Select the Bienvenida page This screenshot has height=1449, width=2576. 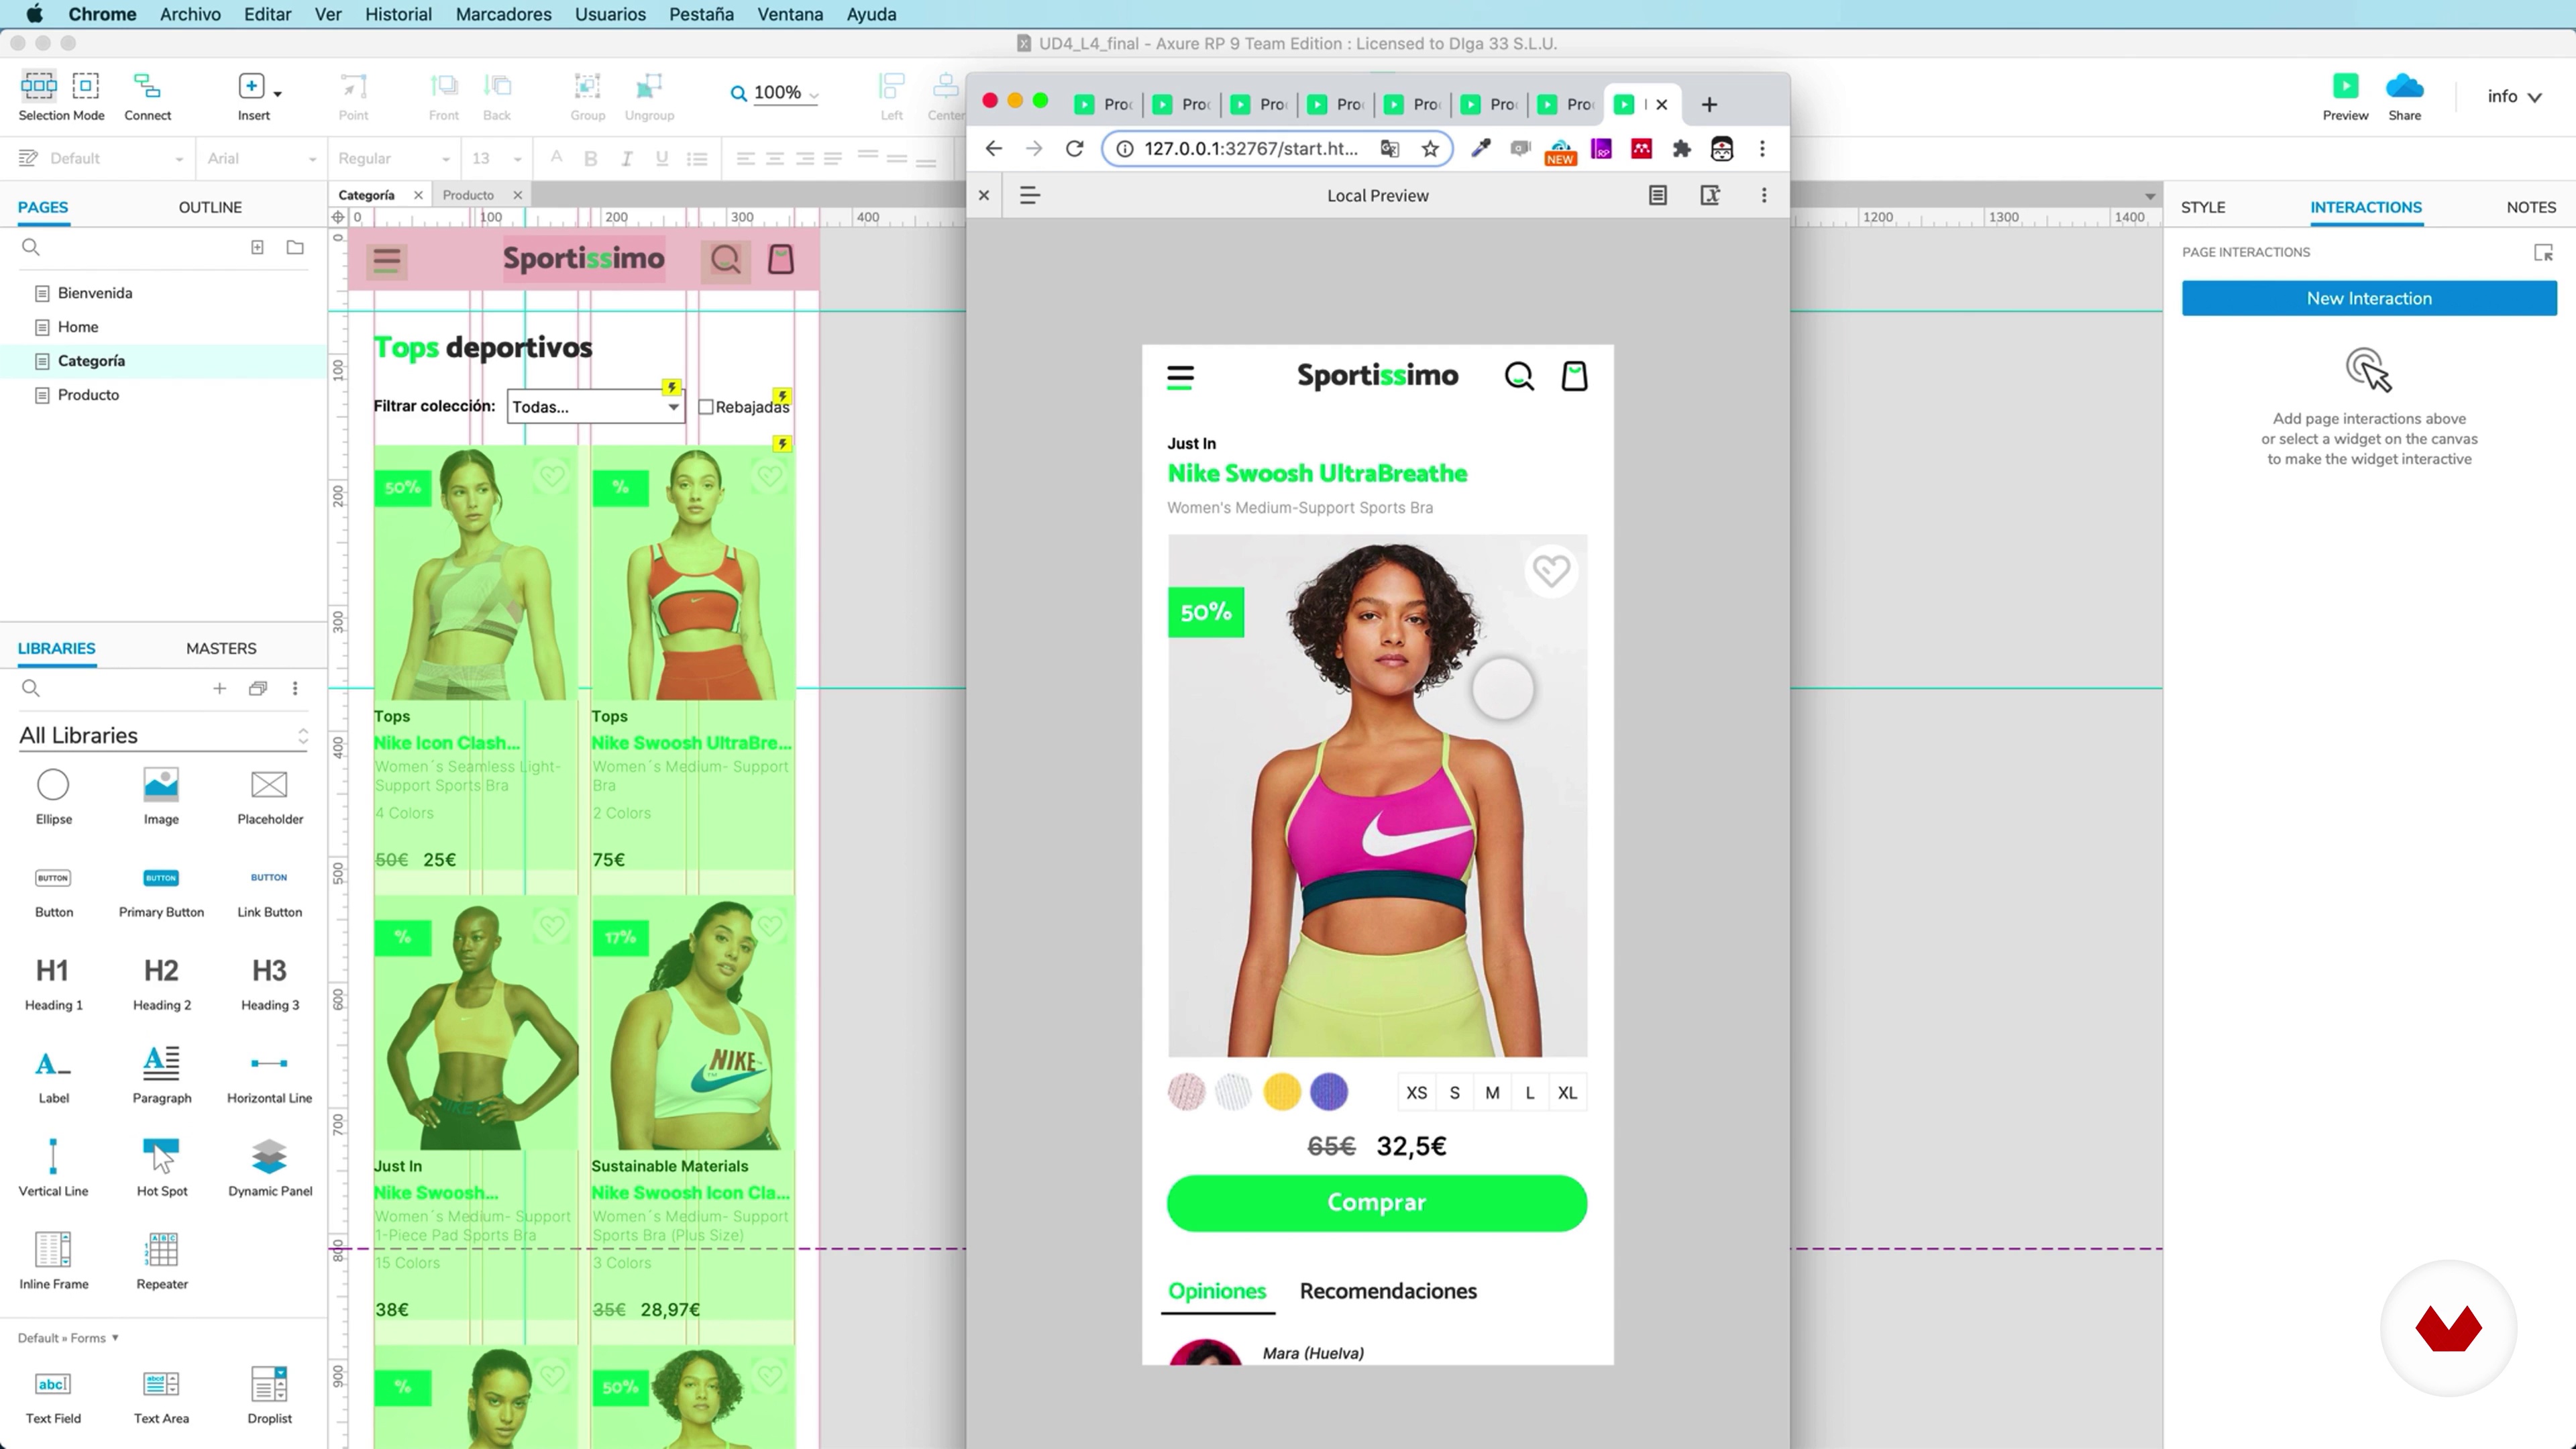pos(95,293)
